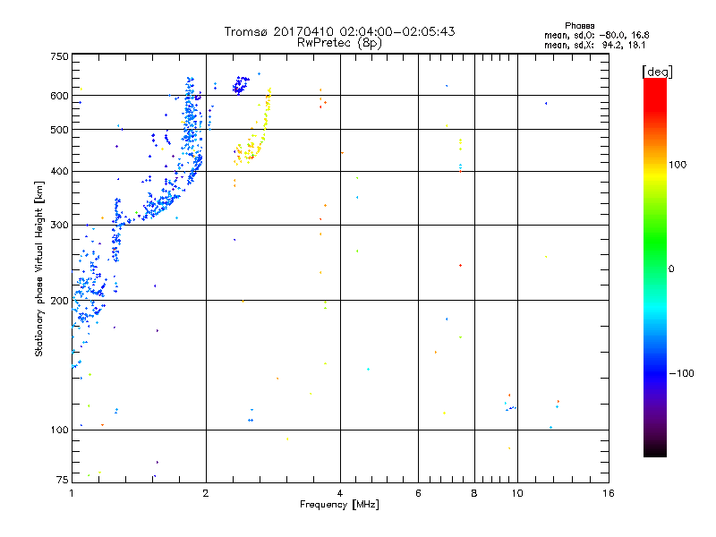Click the x-axis tick label "4"

click(340, 493)
